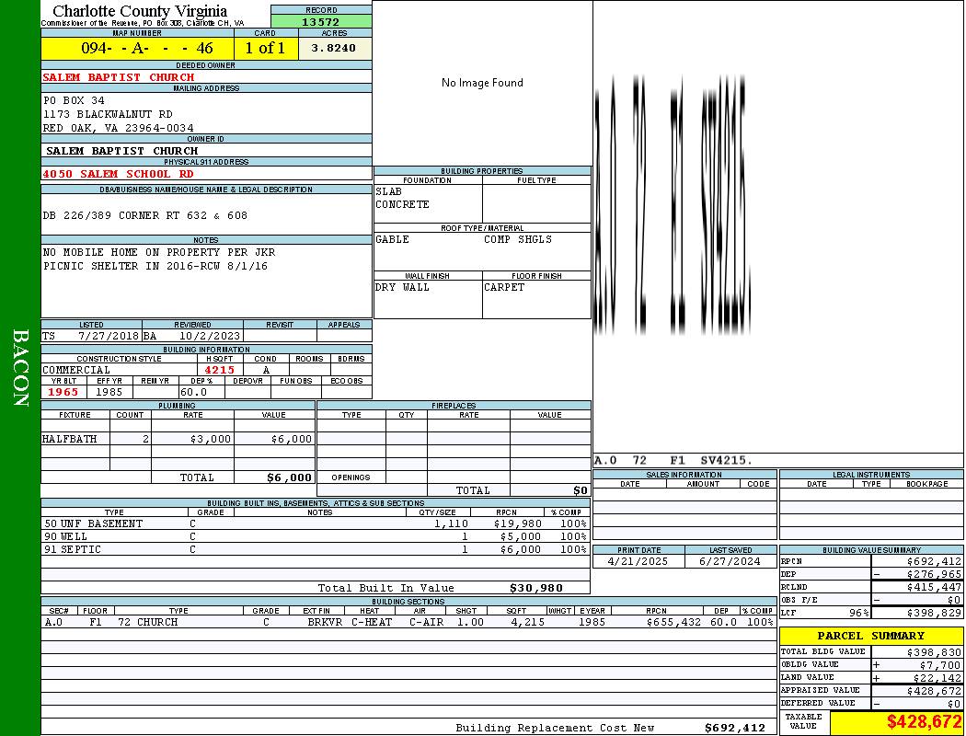Click 72 CHURCH building section type
This screenshot has height=736, width=966.
point(148,623)
